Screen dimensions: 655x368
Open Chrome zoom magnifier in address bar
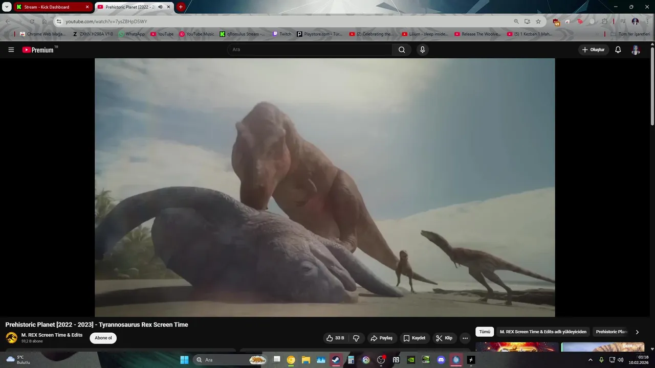516,21
